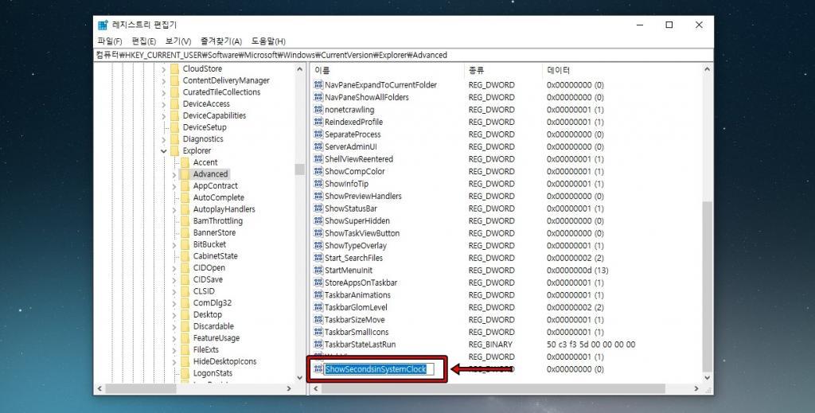Screen dimensions: 815x413
Task: Expand the ContentDeliveryManager key
Action: click(163, 80)
